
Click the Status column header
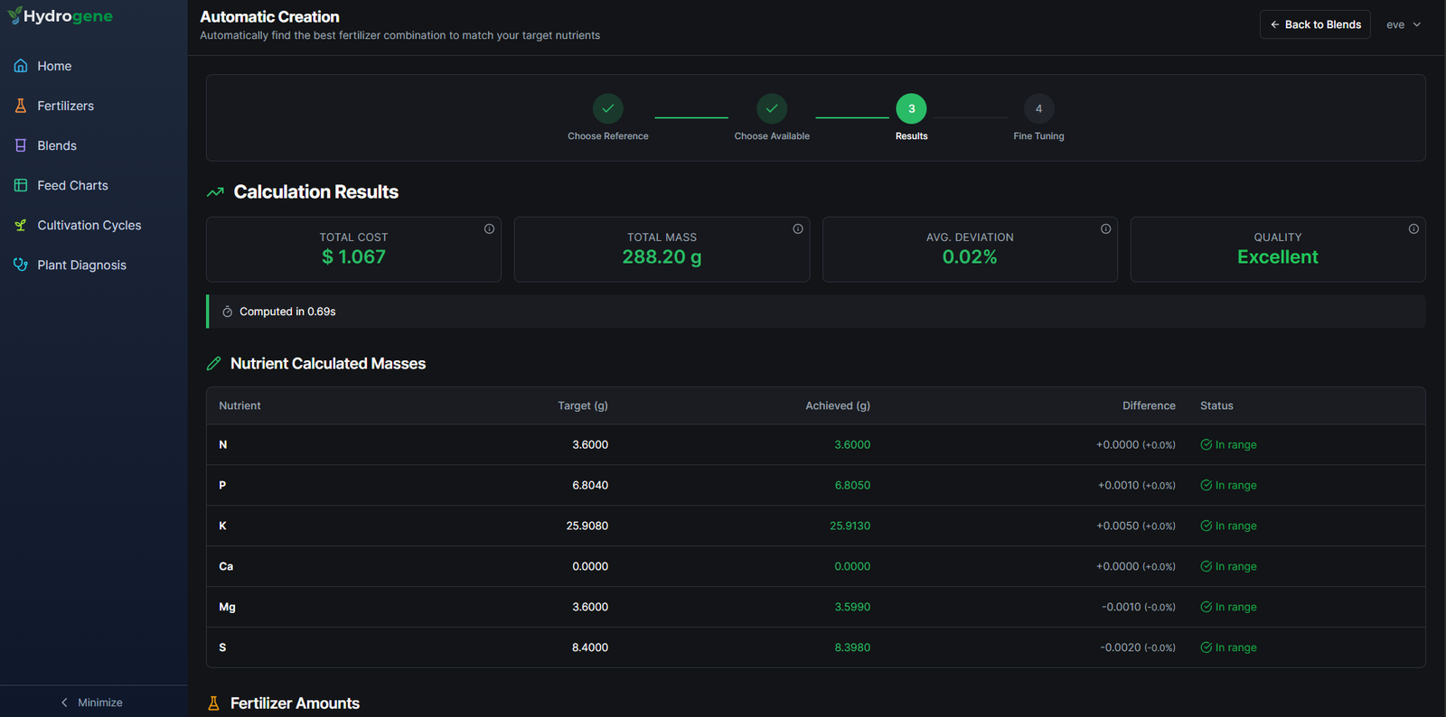(x=1216, y=406)
